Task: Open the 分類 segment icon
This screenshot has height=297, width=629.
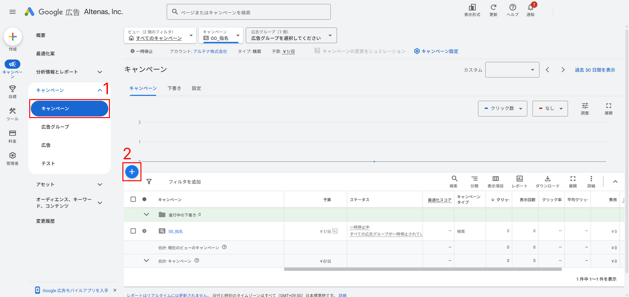Action: 474,179
